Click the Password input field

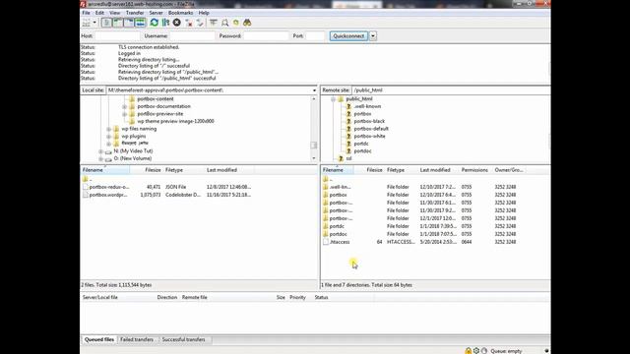[x=266, y=36]
